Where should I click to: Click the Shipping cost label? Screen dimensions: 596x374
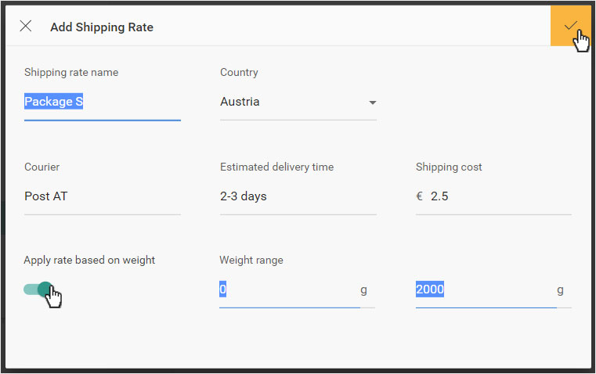pos(449,167)
